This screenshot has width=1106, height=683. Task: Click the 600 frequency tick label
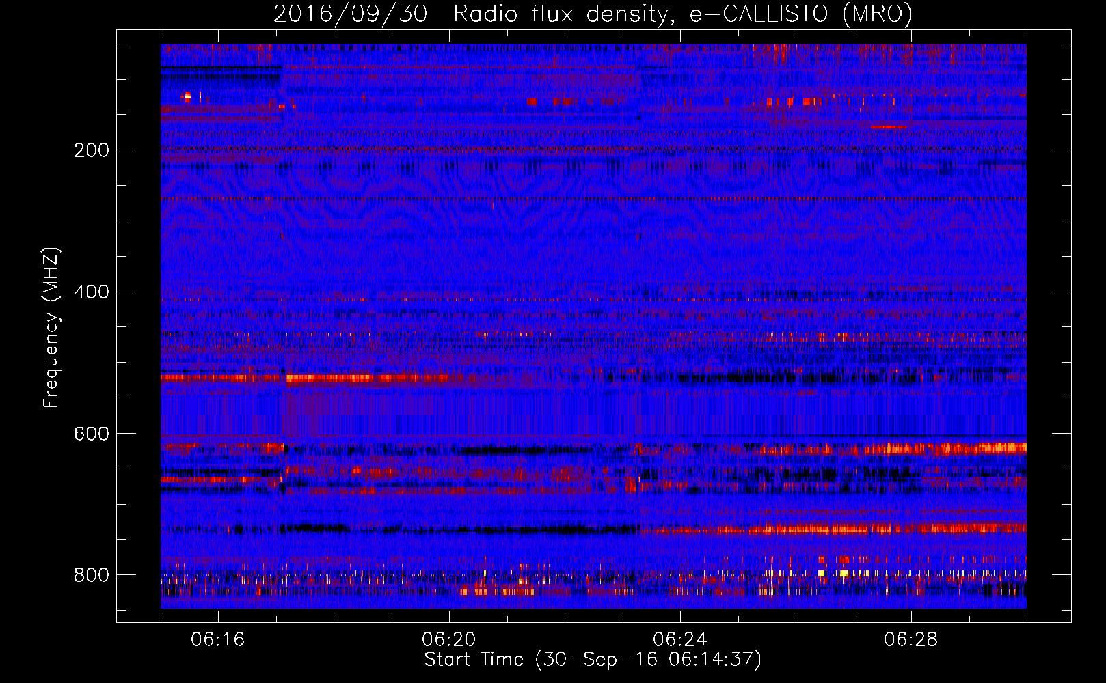92,434
